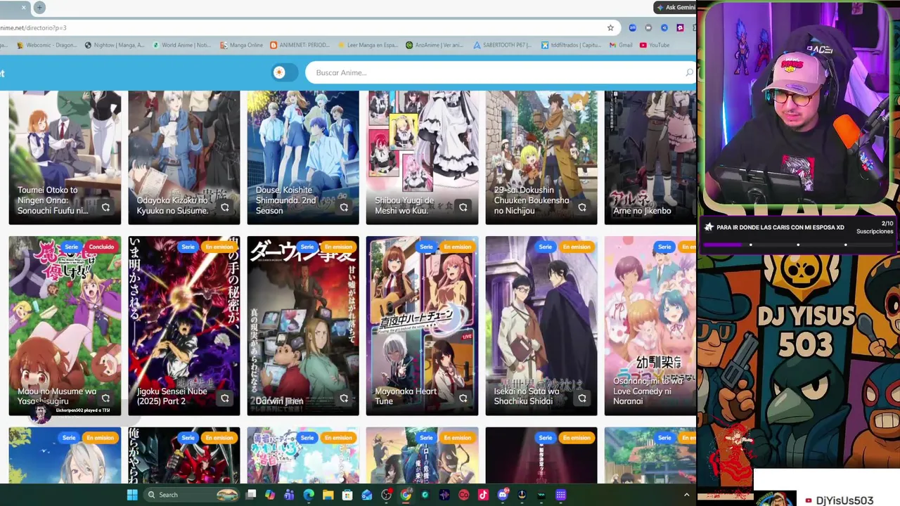Click Serie badge on Isekai no Sata card
This screenshot has width=900, height=506.
tap(545, 247)
